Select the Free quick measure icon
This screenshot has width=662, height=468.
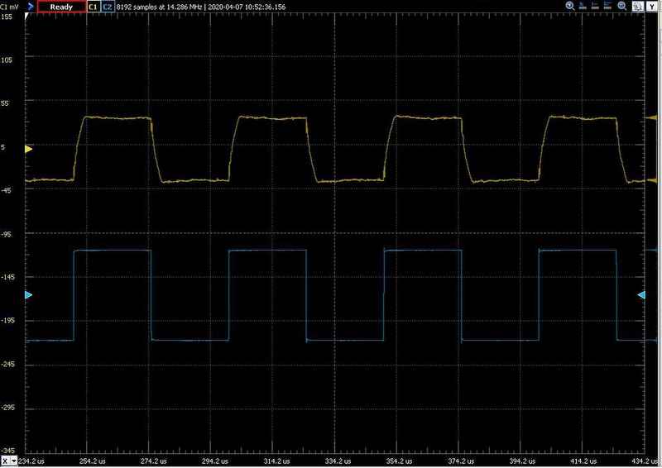(583, 6)
